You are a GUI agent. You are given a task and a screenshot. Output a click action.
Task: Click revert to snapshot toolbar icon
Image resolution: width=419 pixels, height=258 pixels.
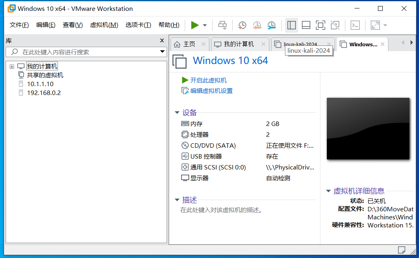pos(257,25)
